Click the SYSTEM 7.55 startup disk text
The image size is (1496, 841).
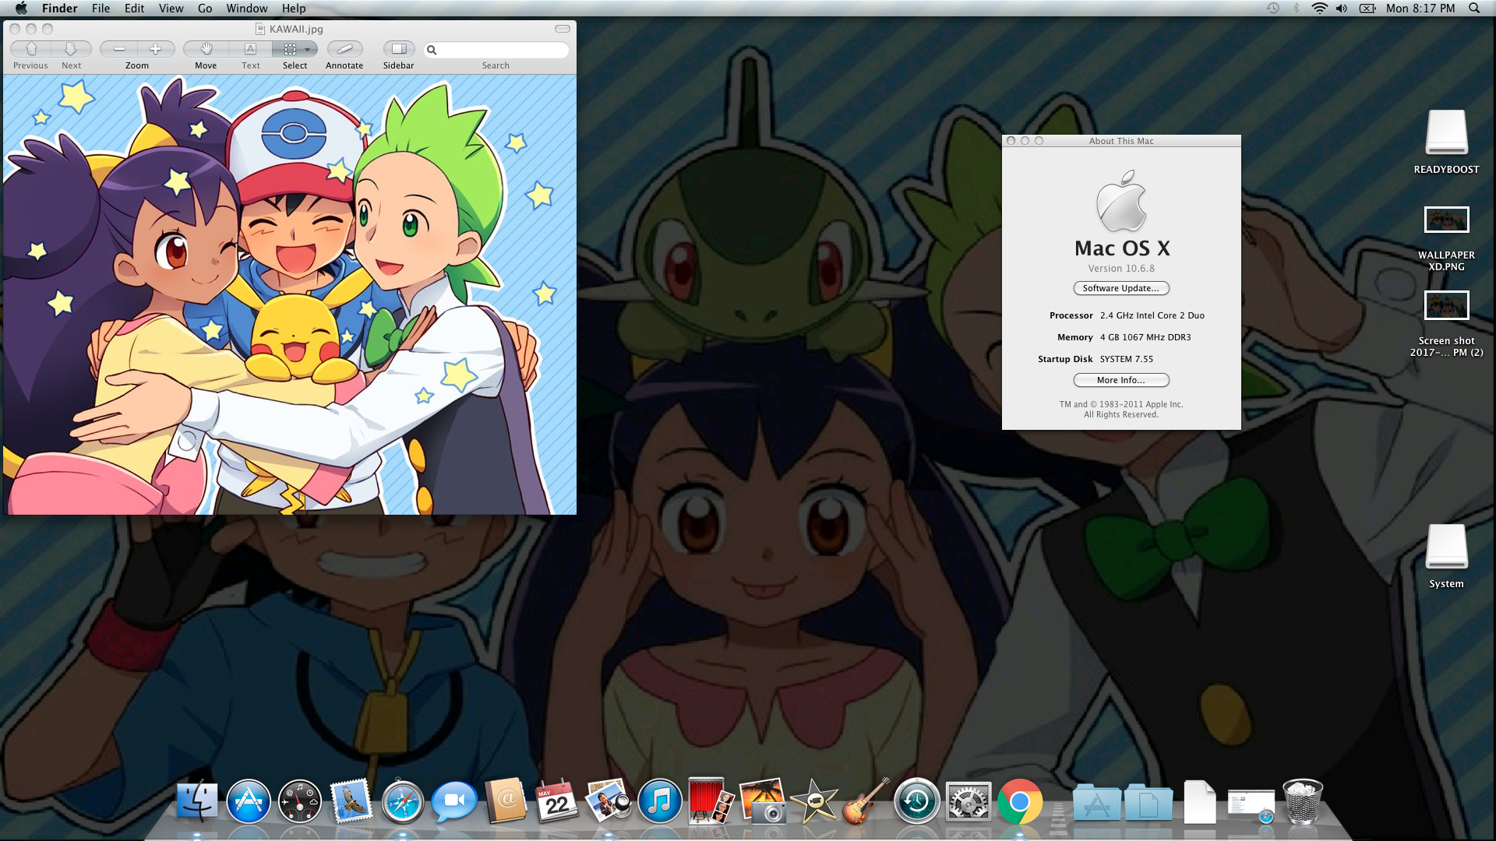pyautogui.click(x=1127, y=359)
